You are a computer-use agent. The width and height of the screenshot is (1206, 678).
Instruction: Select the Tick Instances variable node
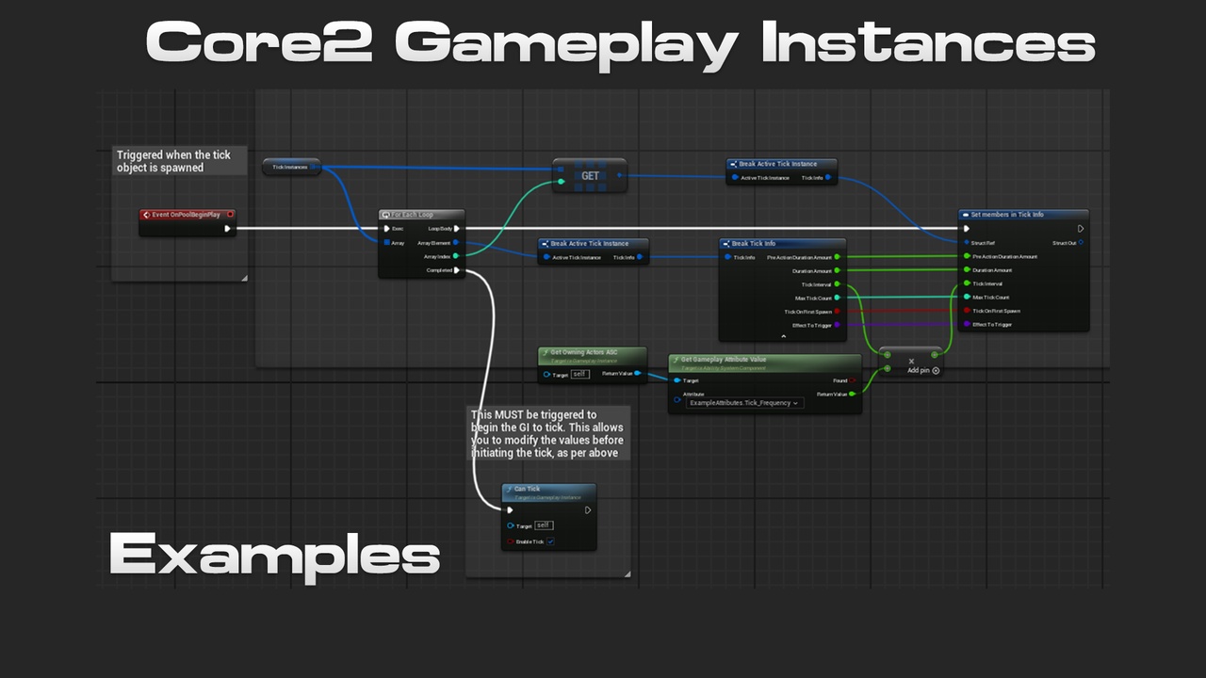pos(291,167)
